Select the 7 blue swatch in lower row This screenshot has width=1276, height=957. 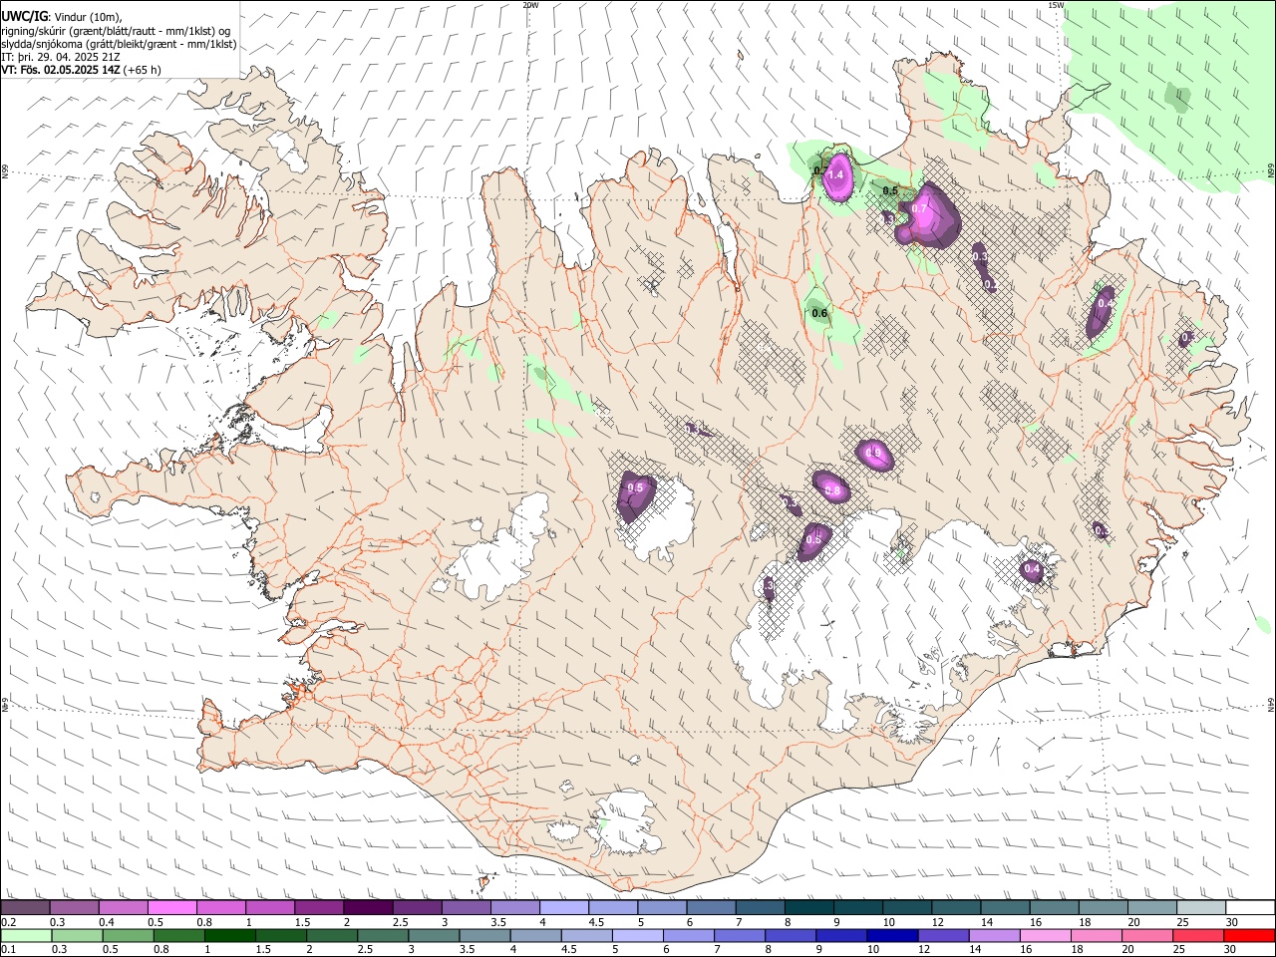coord(739,935)
